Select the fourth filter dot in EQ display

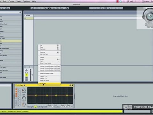coord(67,96)
